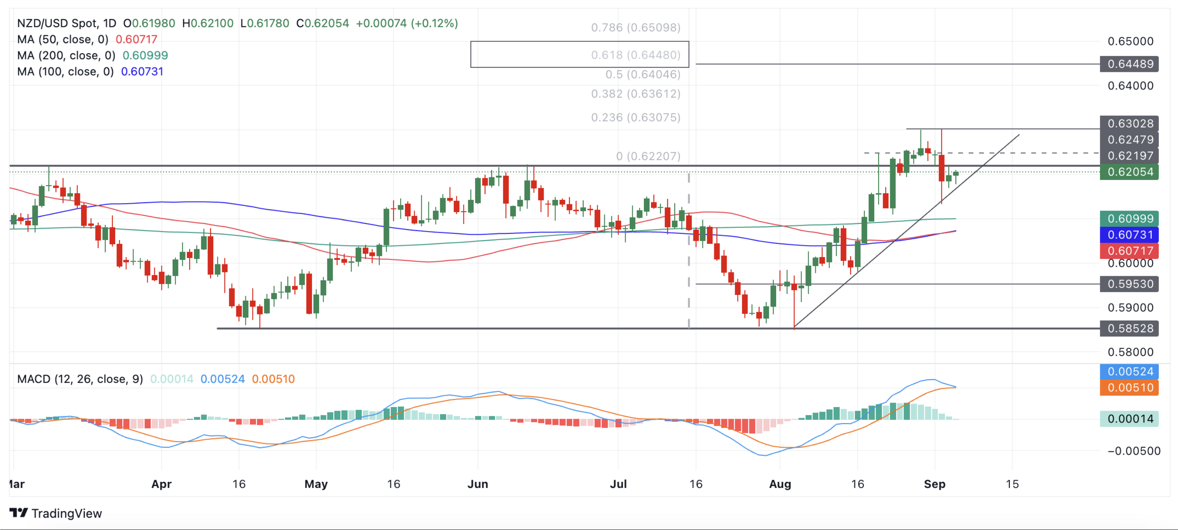Select the 0.00524 MACD line value tag
This screenshot has height=530, width=1178.
pyautogui.click(x=1129, y=371)
